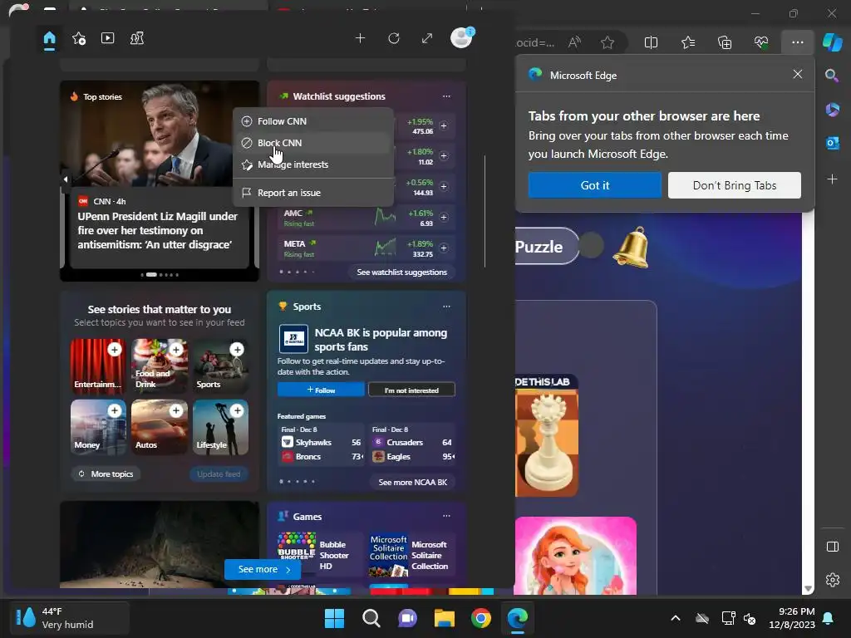Open the chess game thumbnail in Edge

tap(547, 436)
